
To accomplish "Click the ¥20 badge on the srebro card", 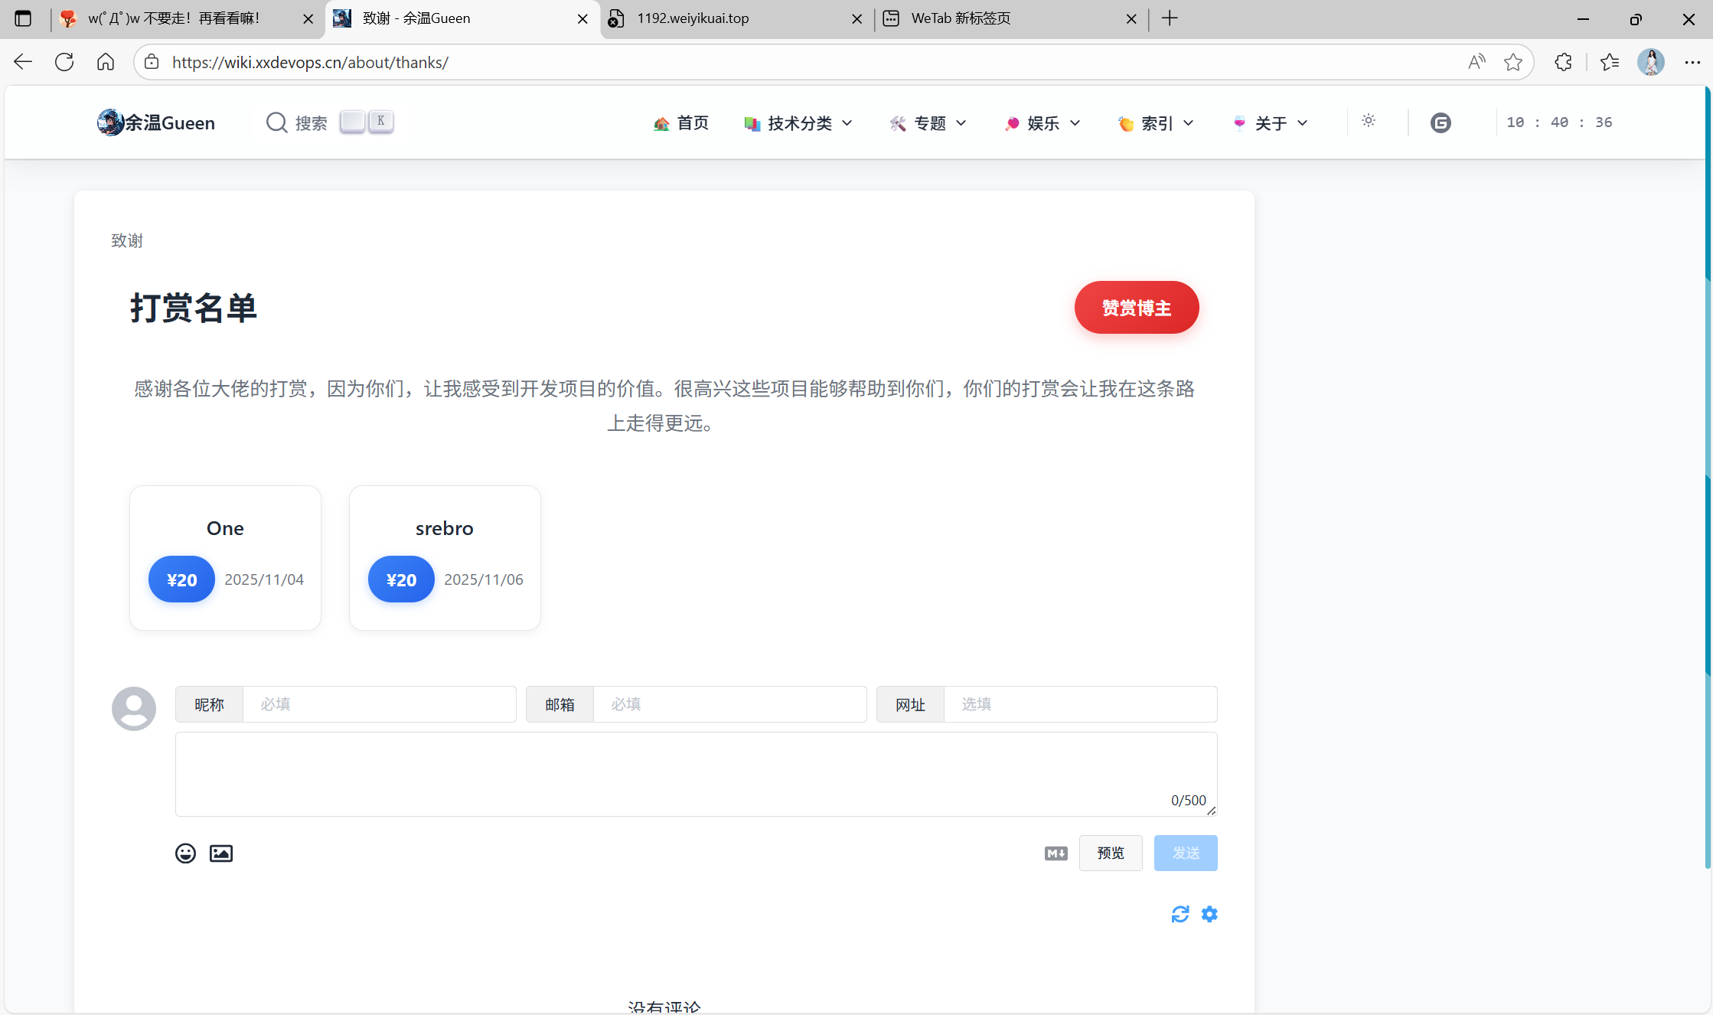I will [401, 579].
